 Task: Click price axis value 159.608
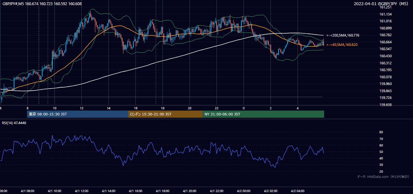tap(385, 105)
